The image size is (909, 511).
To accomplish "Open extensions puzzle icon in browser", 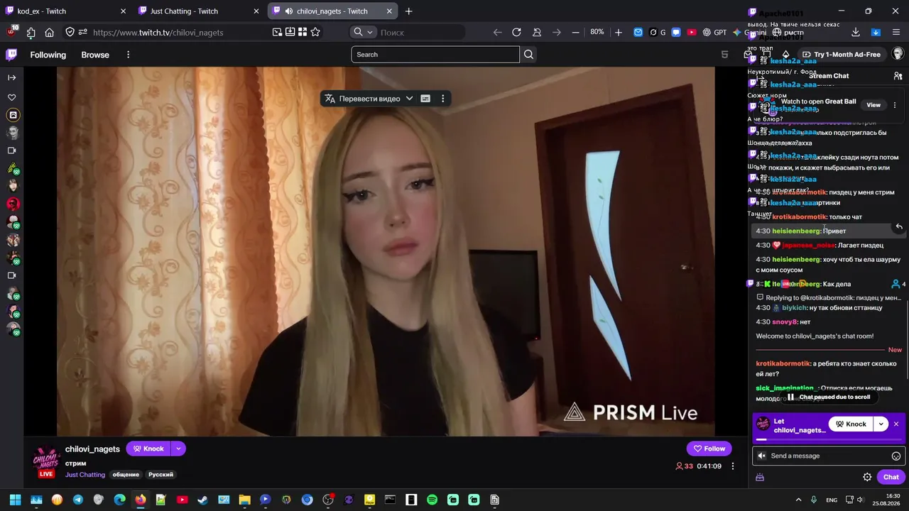I will [x=31, y=32].
